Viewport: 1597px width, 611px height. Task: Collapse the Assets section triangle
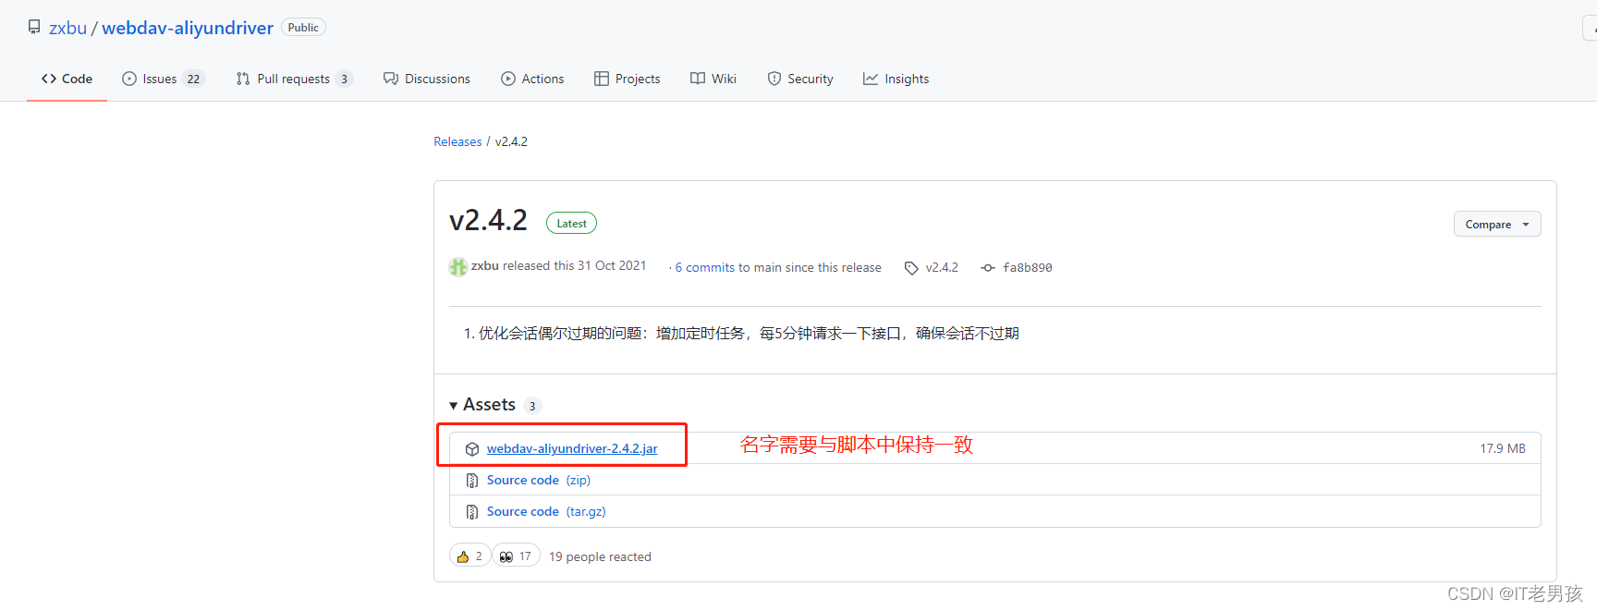coord(454,406)
